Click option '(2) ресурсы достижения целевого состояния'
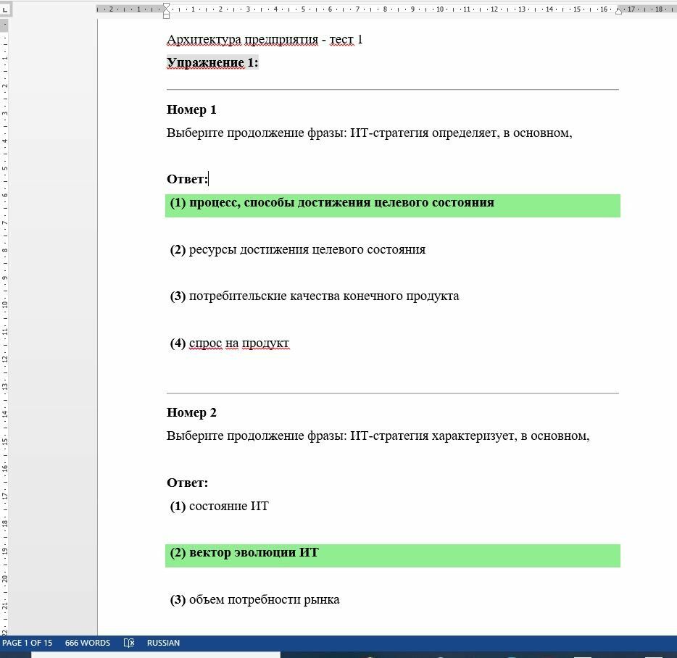Image resolution: width=677 pixels, height=658 pixels. click(x=298, y=249)
